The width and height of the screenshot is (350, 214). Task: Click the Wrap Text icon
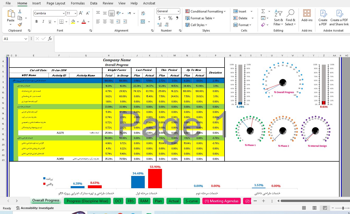click(x=143, y=13)
